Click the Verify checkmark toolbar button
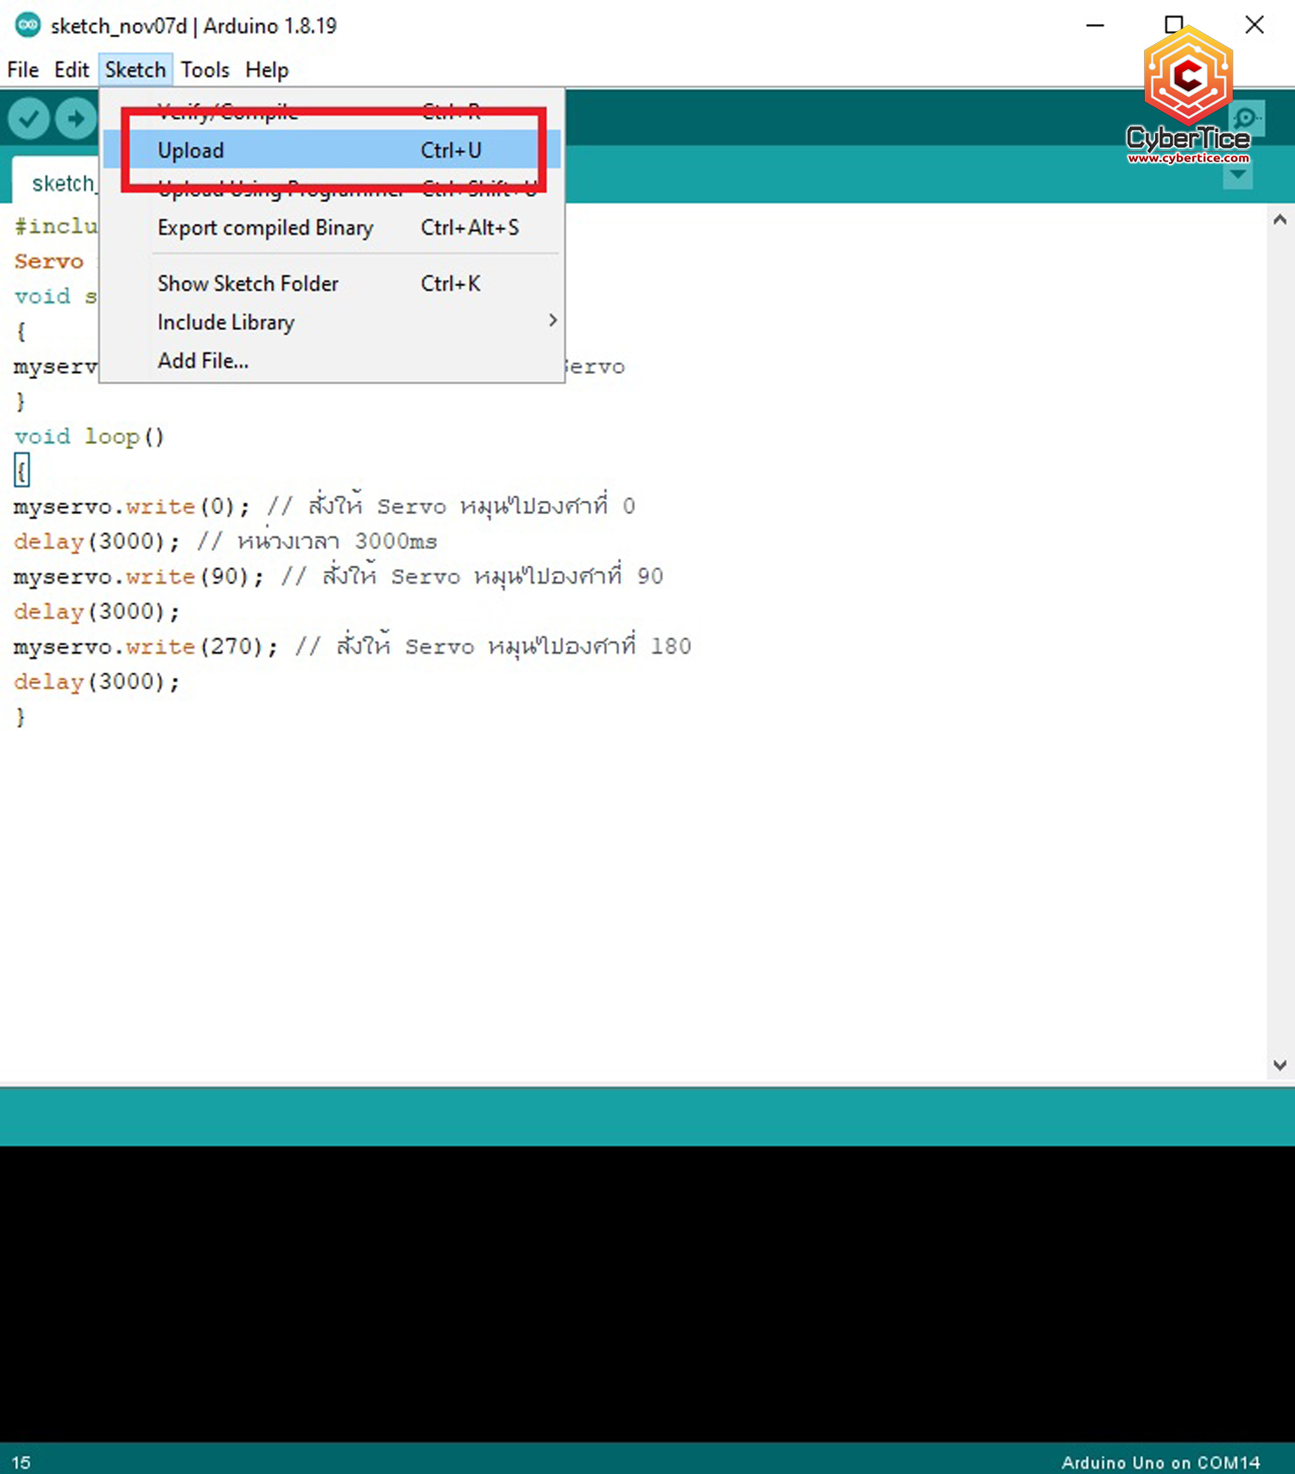1295x1474 pixels. point(28,118)
